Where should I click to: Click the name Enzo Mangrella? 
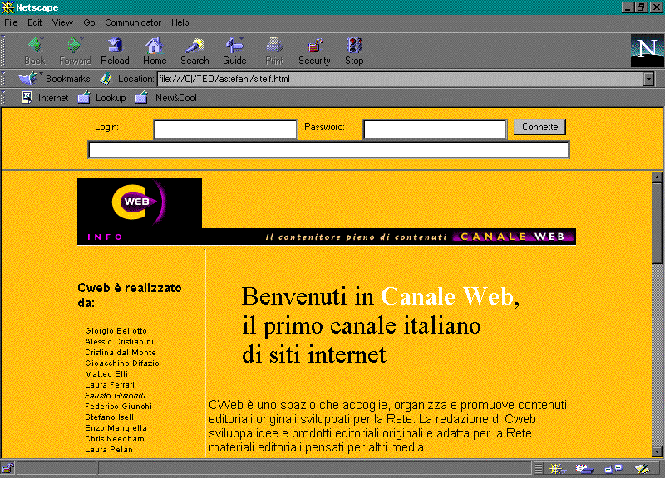coord(116,427)
